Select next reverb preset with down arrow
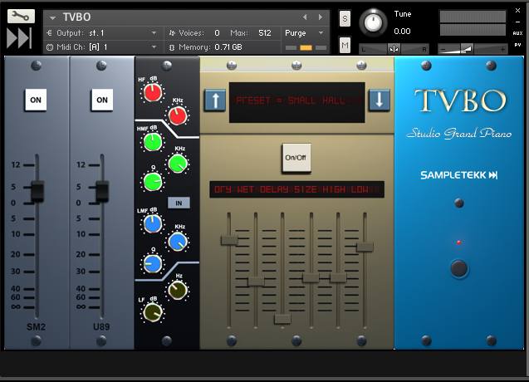 [x=380, y=100]
